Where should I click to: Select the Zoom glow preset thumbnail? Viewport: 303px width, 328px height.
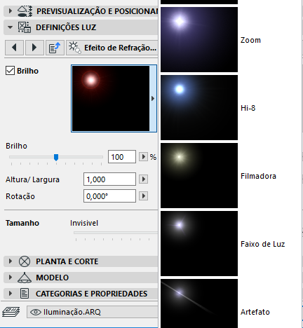click(199, 39)
